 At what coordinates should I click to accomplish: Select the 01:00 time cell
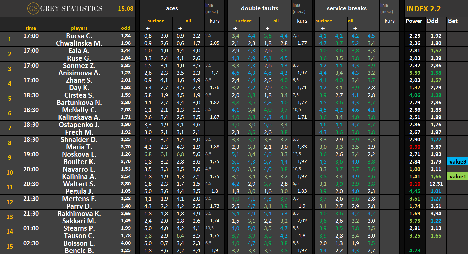point(31,228)
